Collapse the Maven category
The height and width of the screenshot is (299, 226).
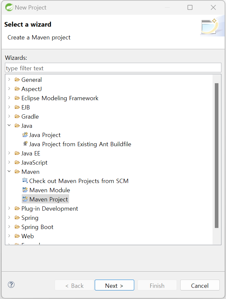point(9,171)
